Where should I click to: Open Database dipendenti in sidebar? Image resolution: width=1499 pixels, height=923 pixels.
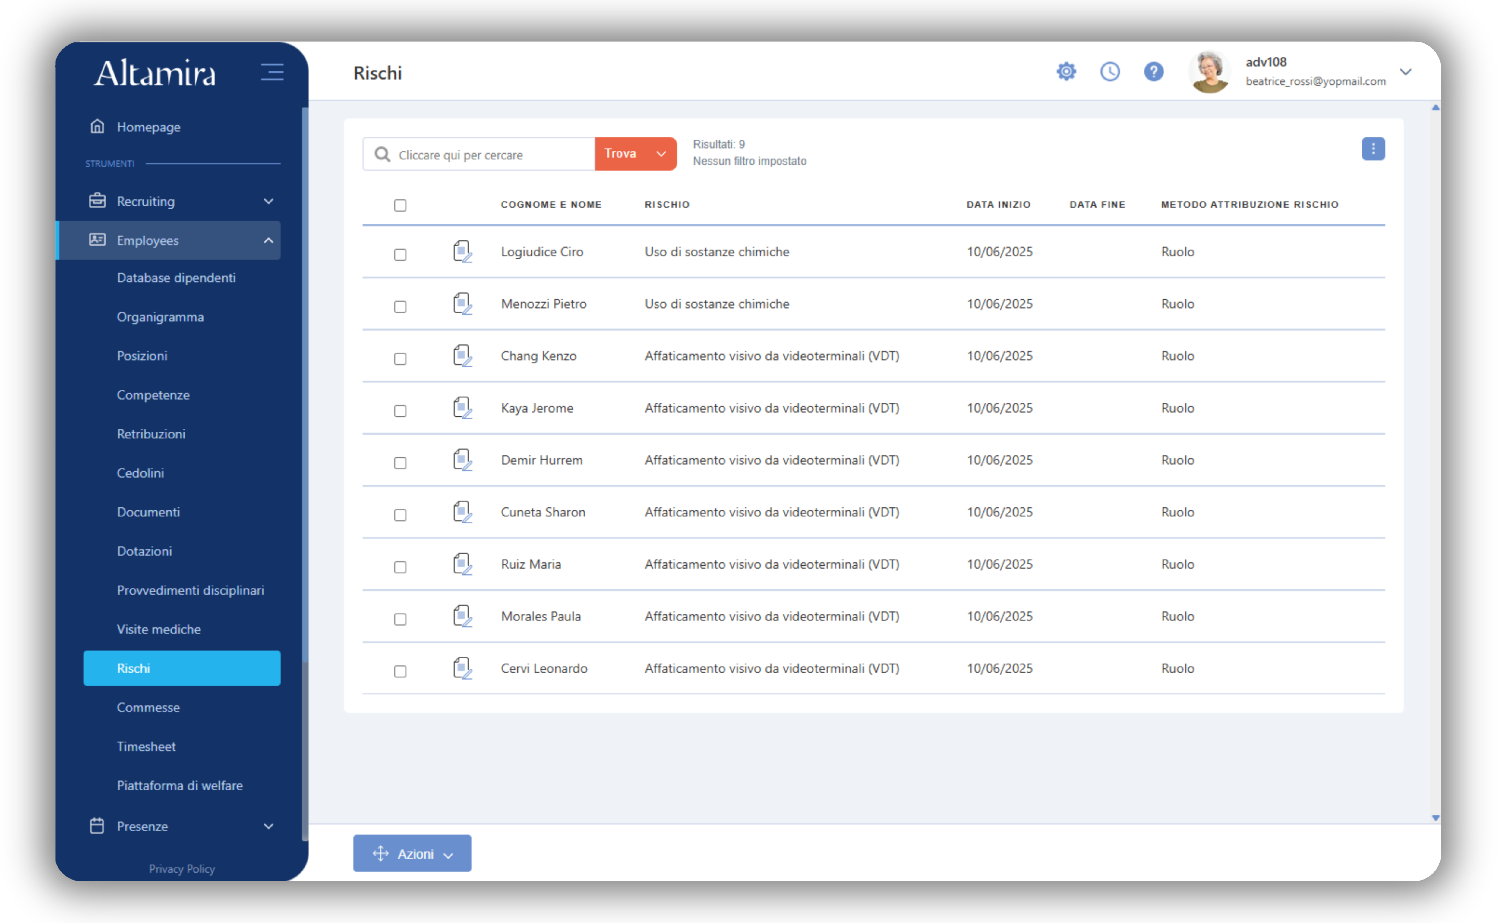coord(176,278)
